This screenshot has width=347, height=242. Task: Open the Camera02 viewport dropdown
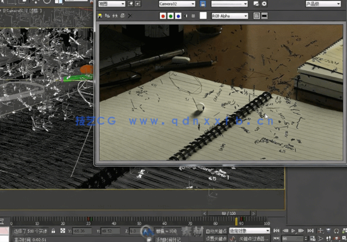pos(177,4)
